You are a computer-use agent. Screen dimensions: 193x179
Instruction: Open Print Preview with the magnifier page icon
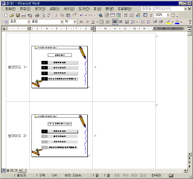tap(43, 15)
